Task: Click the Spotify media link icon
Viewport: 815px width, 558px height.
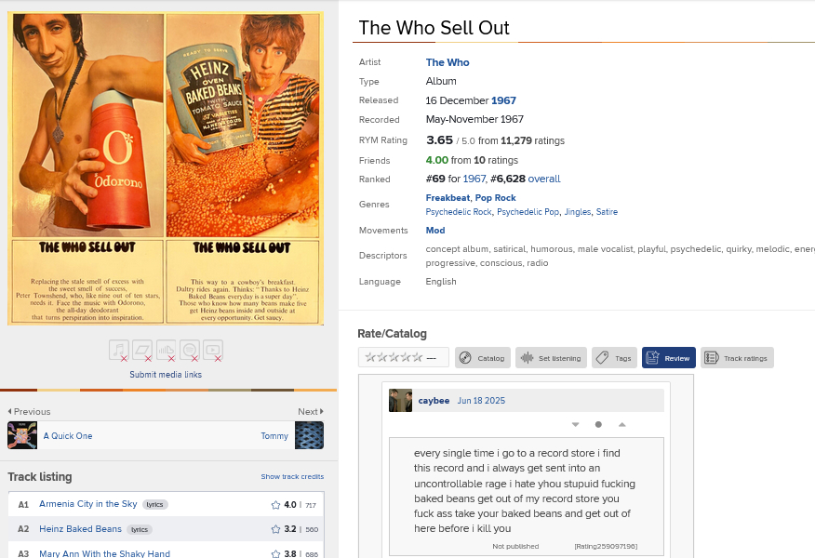Action: click(190, 351)
